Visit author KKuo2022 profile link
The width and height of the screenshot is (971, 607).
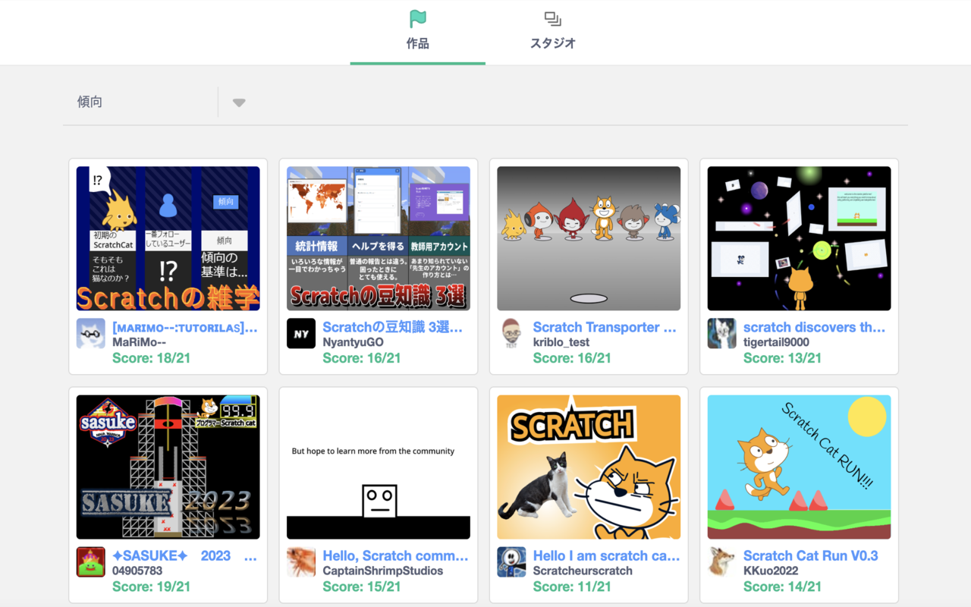771,571
